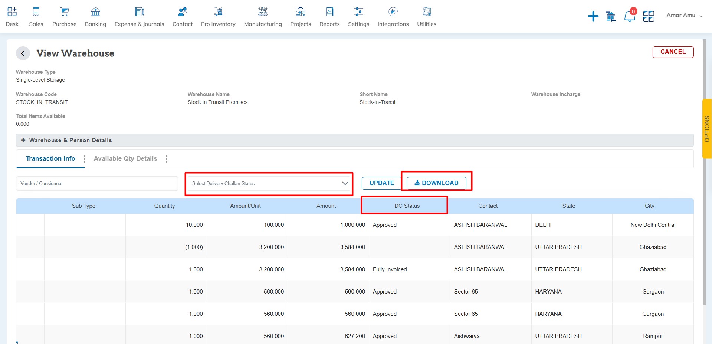Open the Amar Amu user menu
The image size is (712, 344).
[x=684, y=15]
